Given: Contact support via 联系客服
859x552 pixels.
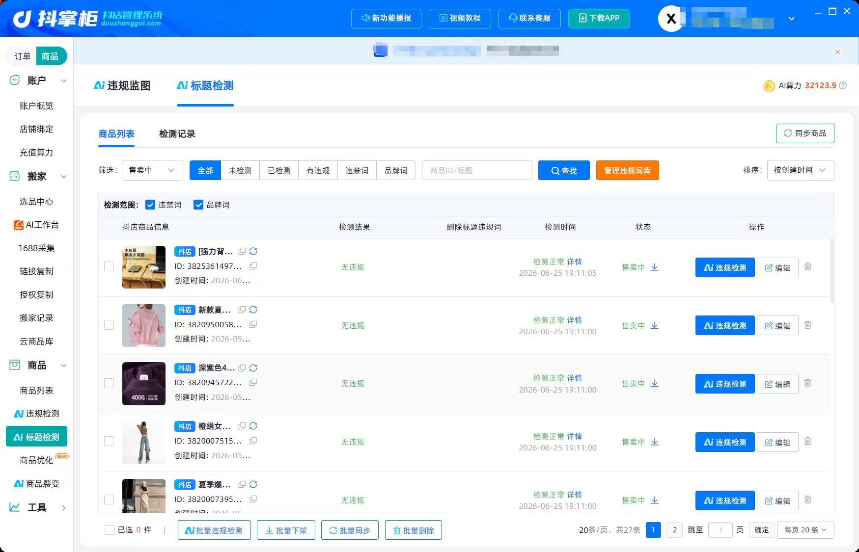Looking at the screenshot, I should coord(529,18).
